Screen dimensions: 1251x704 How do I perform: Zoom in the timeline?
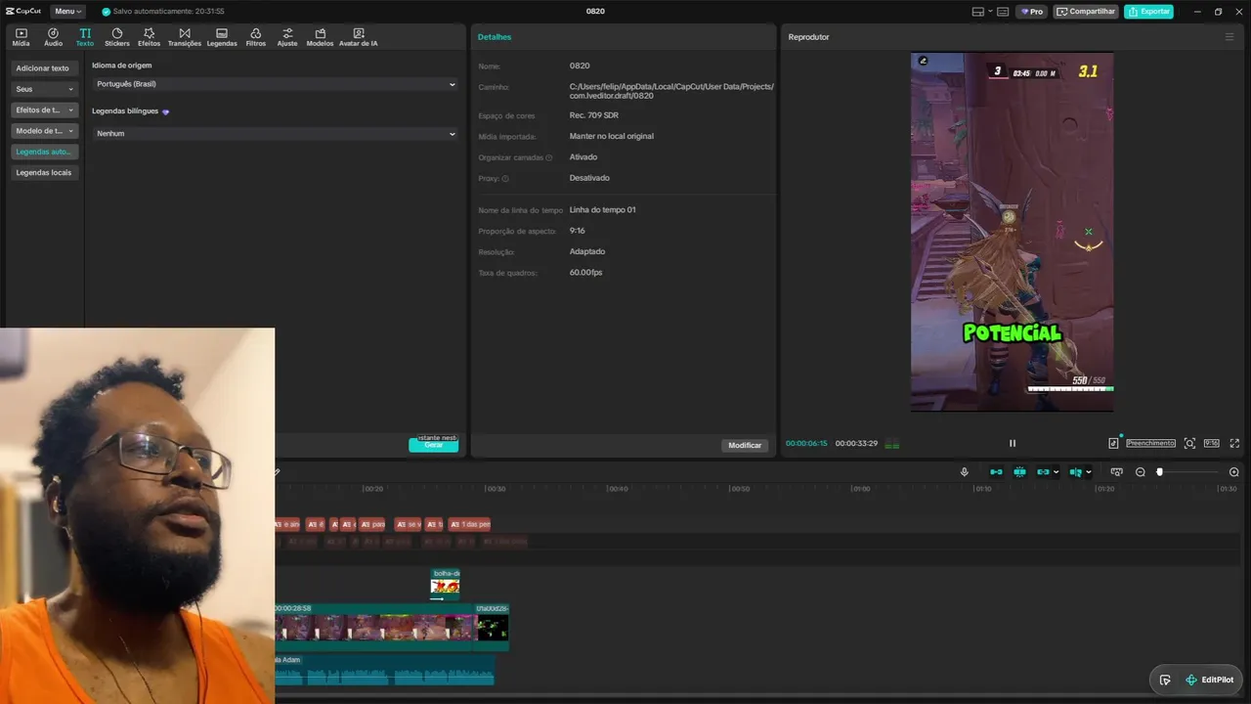[x=1233, y=472]
